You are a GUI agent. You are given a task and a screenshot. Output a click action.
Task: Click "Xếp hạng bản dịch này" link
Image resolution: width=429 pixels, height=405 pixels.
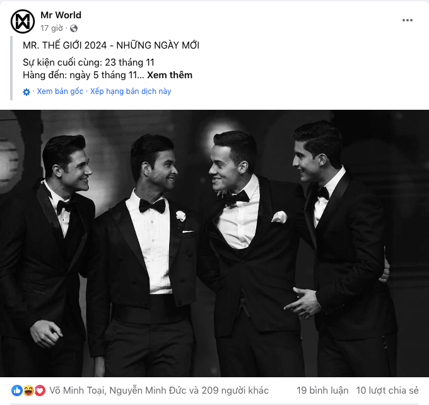131,91
